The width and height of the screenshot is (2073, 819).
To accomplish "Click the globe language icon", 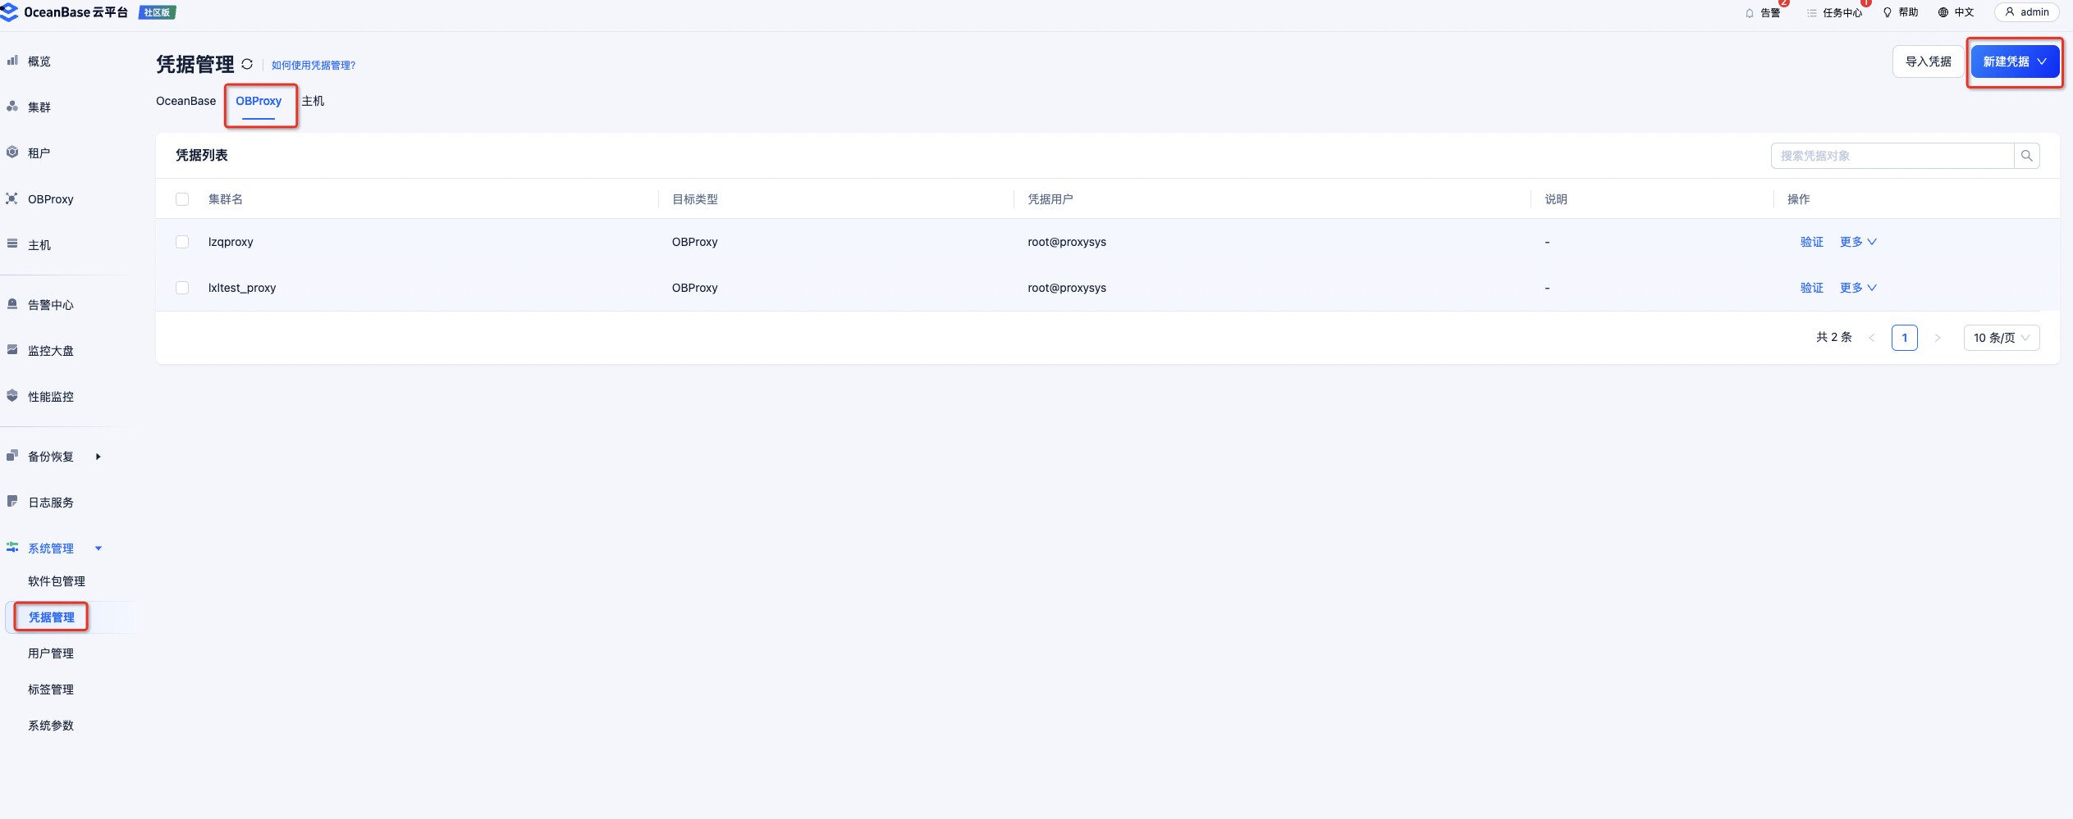I will [1943, 12].
